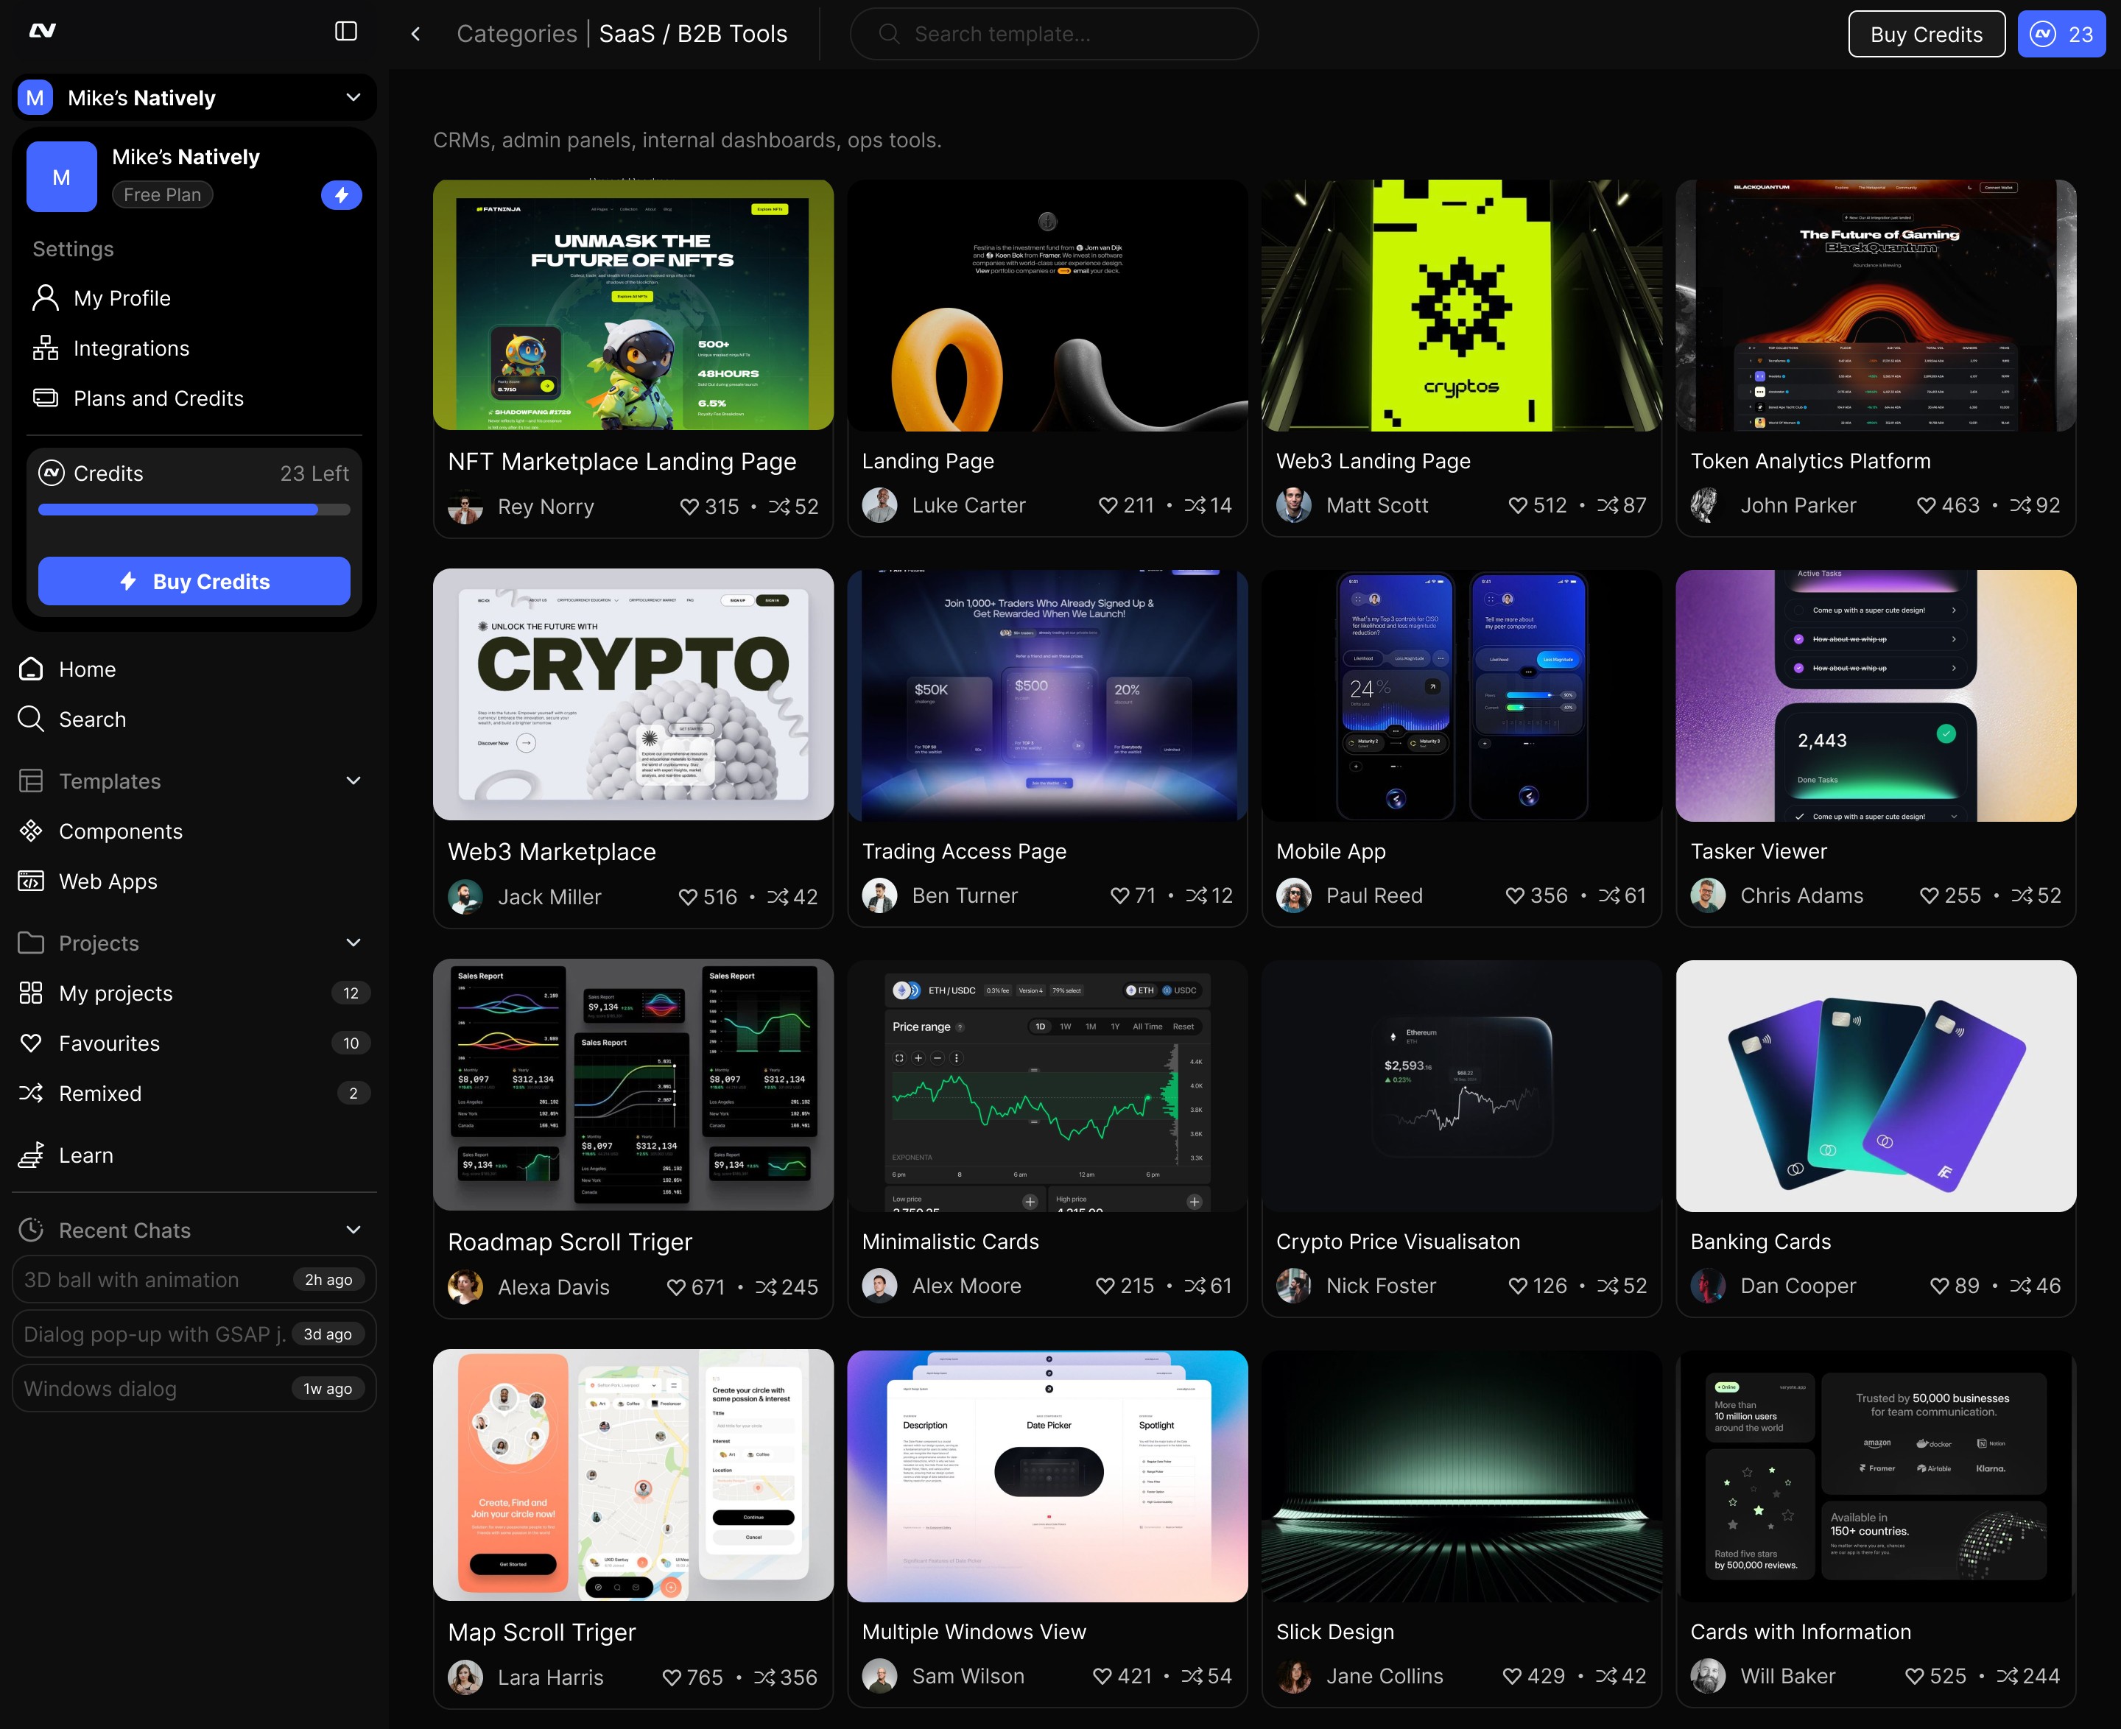Click the Remixed shuffle icon
2121x1729 pixels.
pyautogui.click(x=31, y=1093)
